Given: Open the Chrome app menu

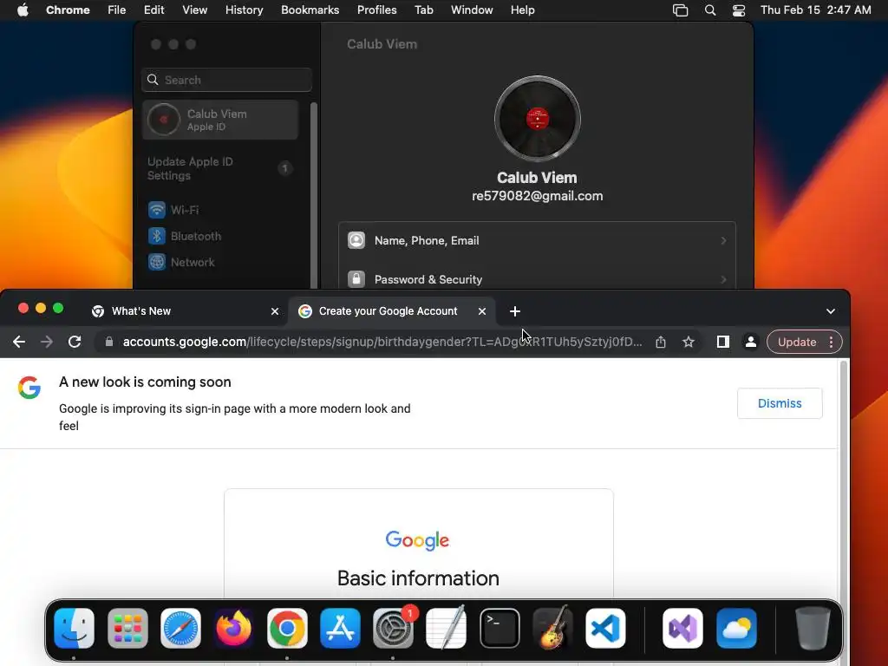Looking at the screenshot, I should 68,10.
